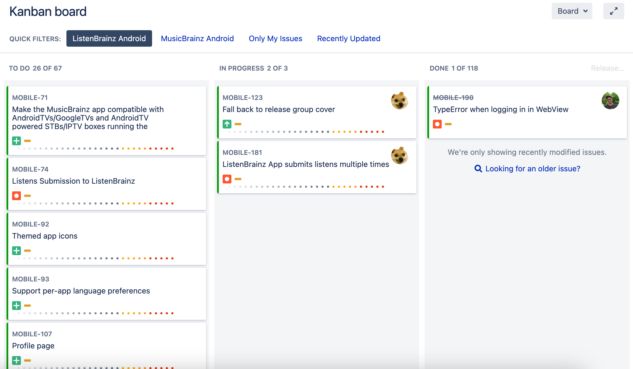Open the Release... menu in Done column
This screenshot has width=633, height=369.
coord(607,68)
